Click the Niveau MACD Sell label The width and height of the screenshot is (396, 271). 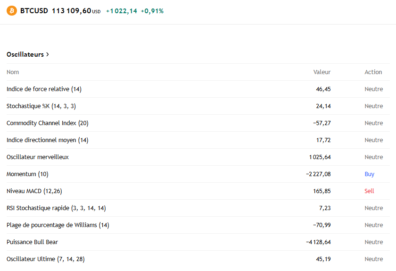pos(369,191)
